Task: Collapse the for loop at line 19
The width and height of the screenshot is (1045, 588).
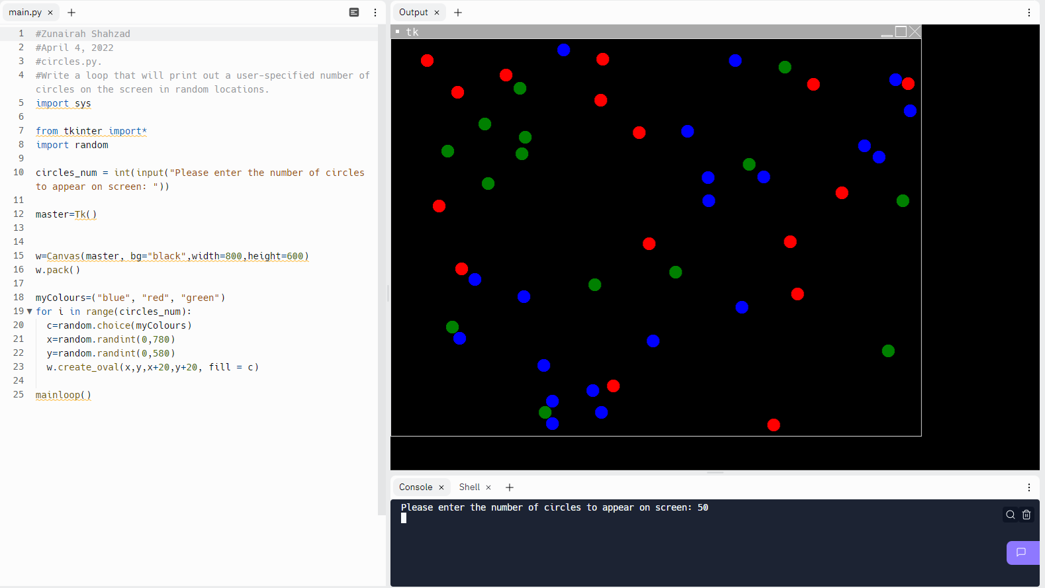Action: coord(29,312)
